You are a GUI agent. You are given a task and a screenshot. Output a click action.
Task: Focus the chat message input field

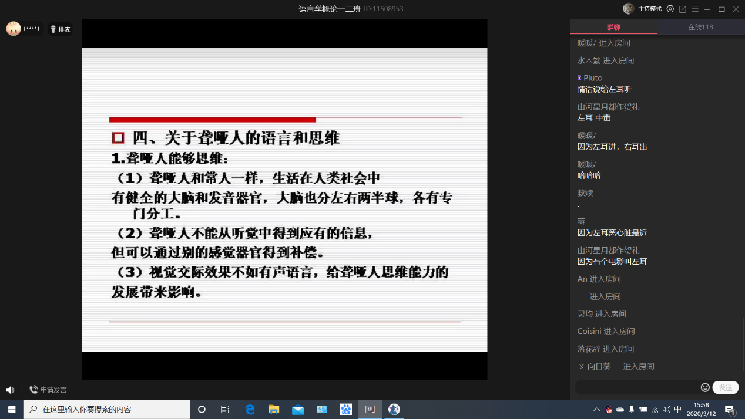[637, 387]
